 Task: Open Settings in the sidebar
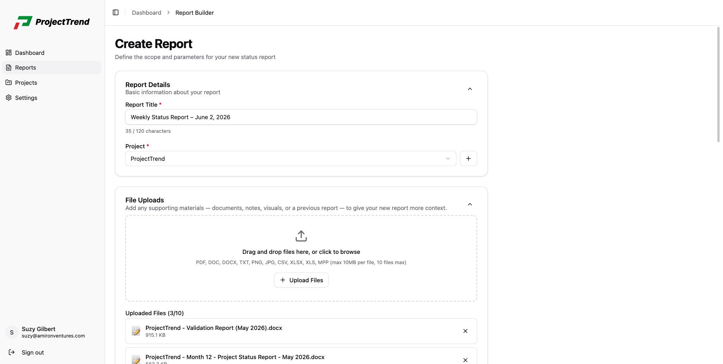52,98
